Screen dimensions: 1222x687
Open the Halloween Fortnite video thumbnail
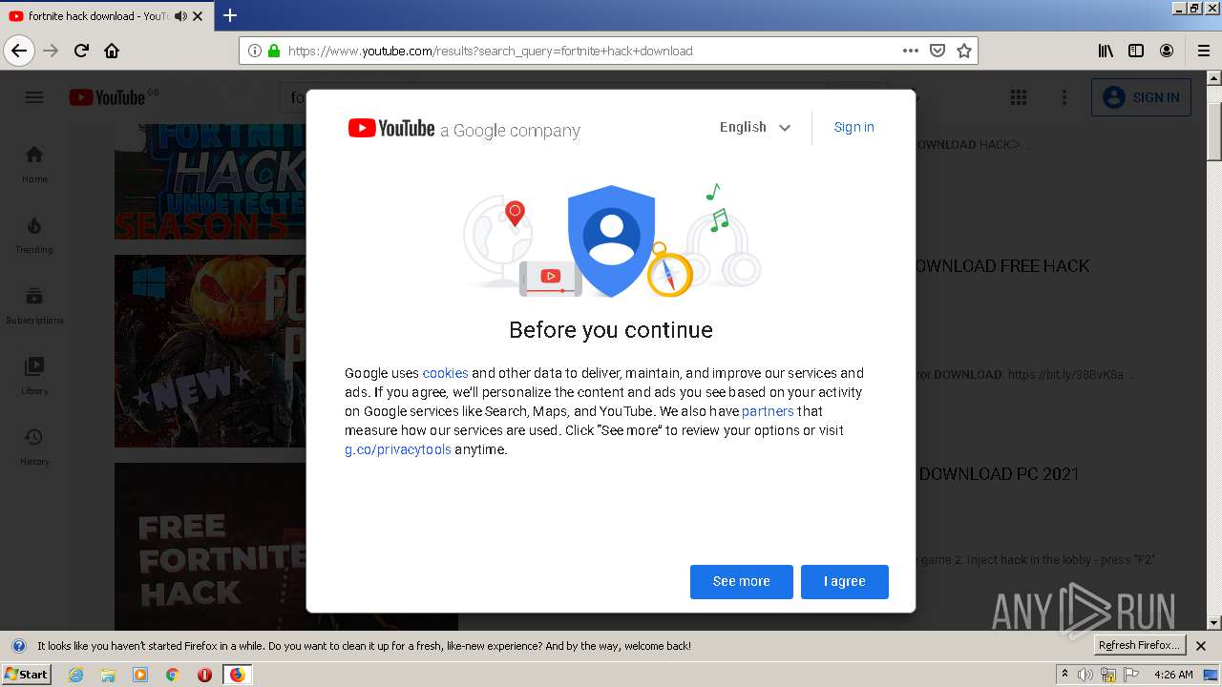click(210, 351)
